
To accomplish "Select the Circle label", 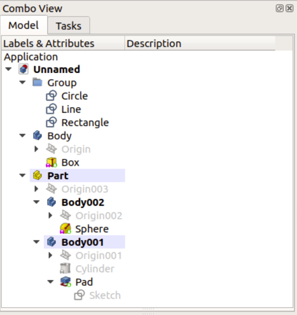I will point(75,96).
